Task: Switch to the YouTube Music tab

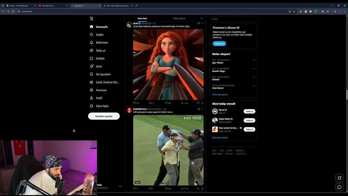Action: pyautogui.click(x=53, y=5)
